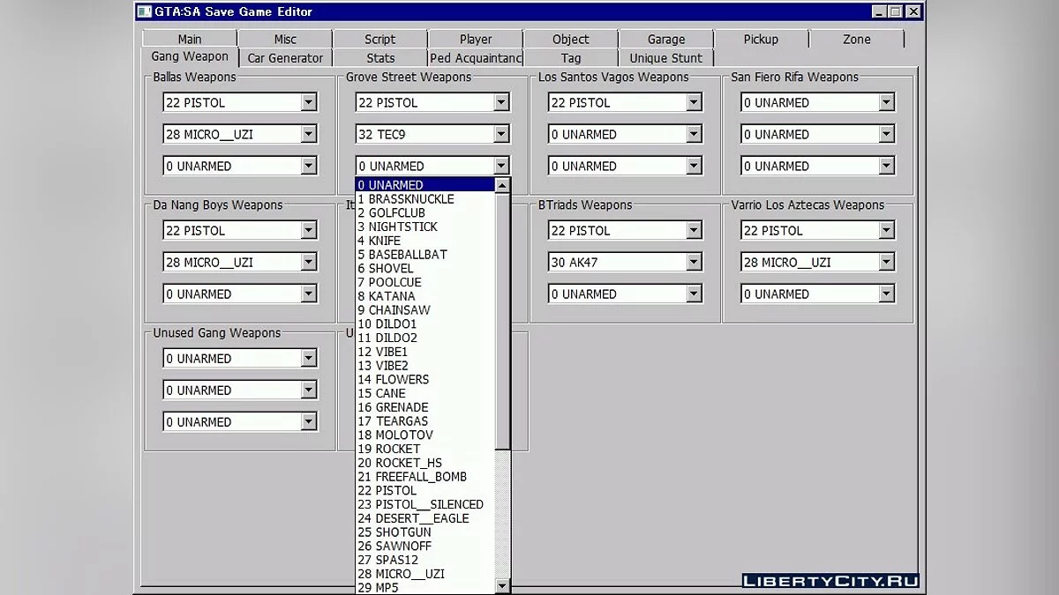The width and height of the screenshot is (1059, 595).
Task: Switch to the Car Generator tab
Action: pos(284,57)
